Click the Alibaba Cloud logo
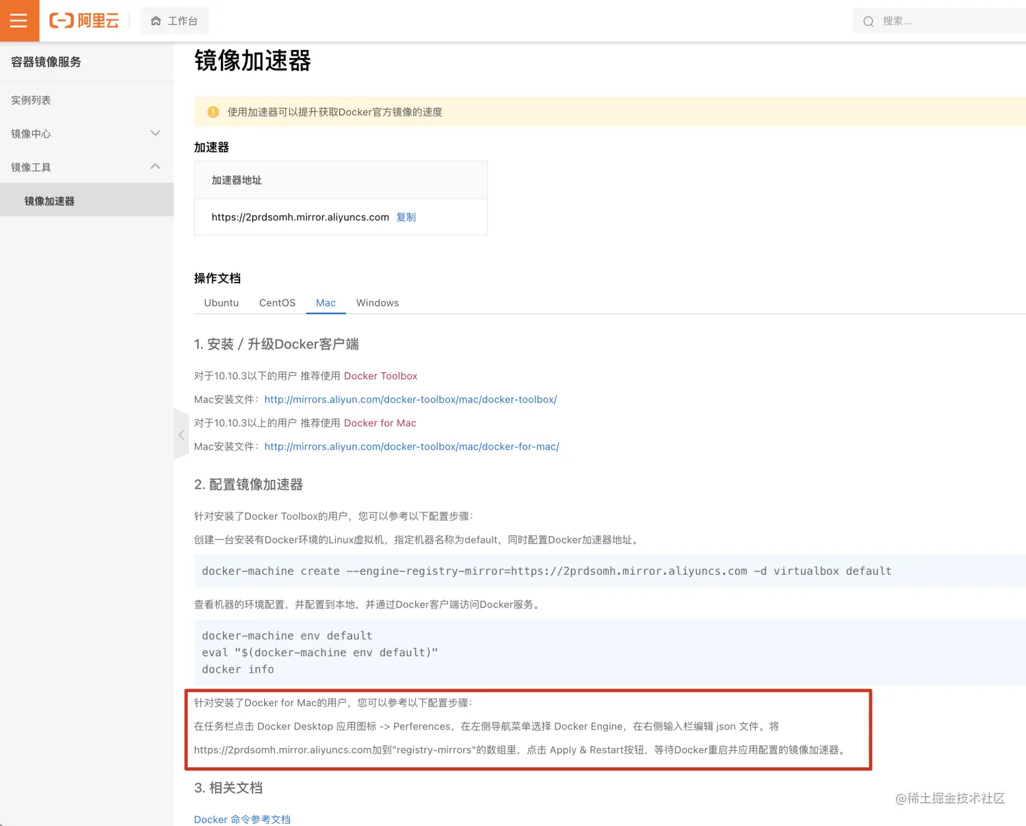This screenshot has width=1026, height=826. pyautogui.click(x=84, y=21)
